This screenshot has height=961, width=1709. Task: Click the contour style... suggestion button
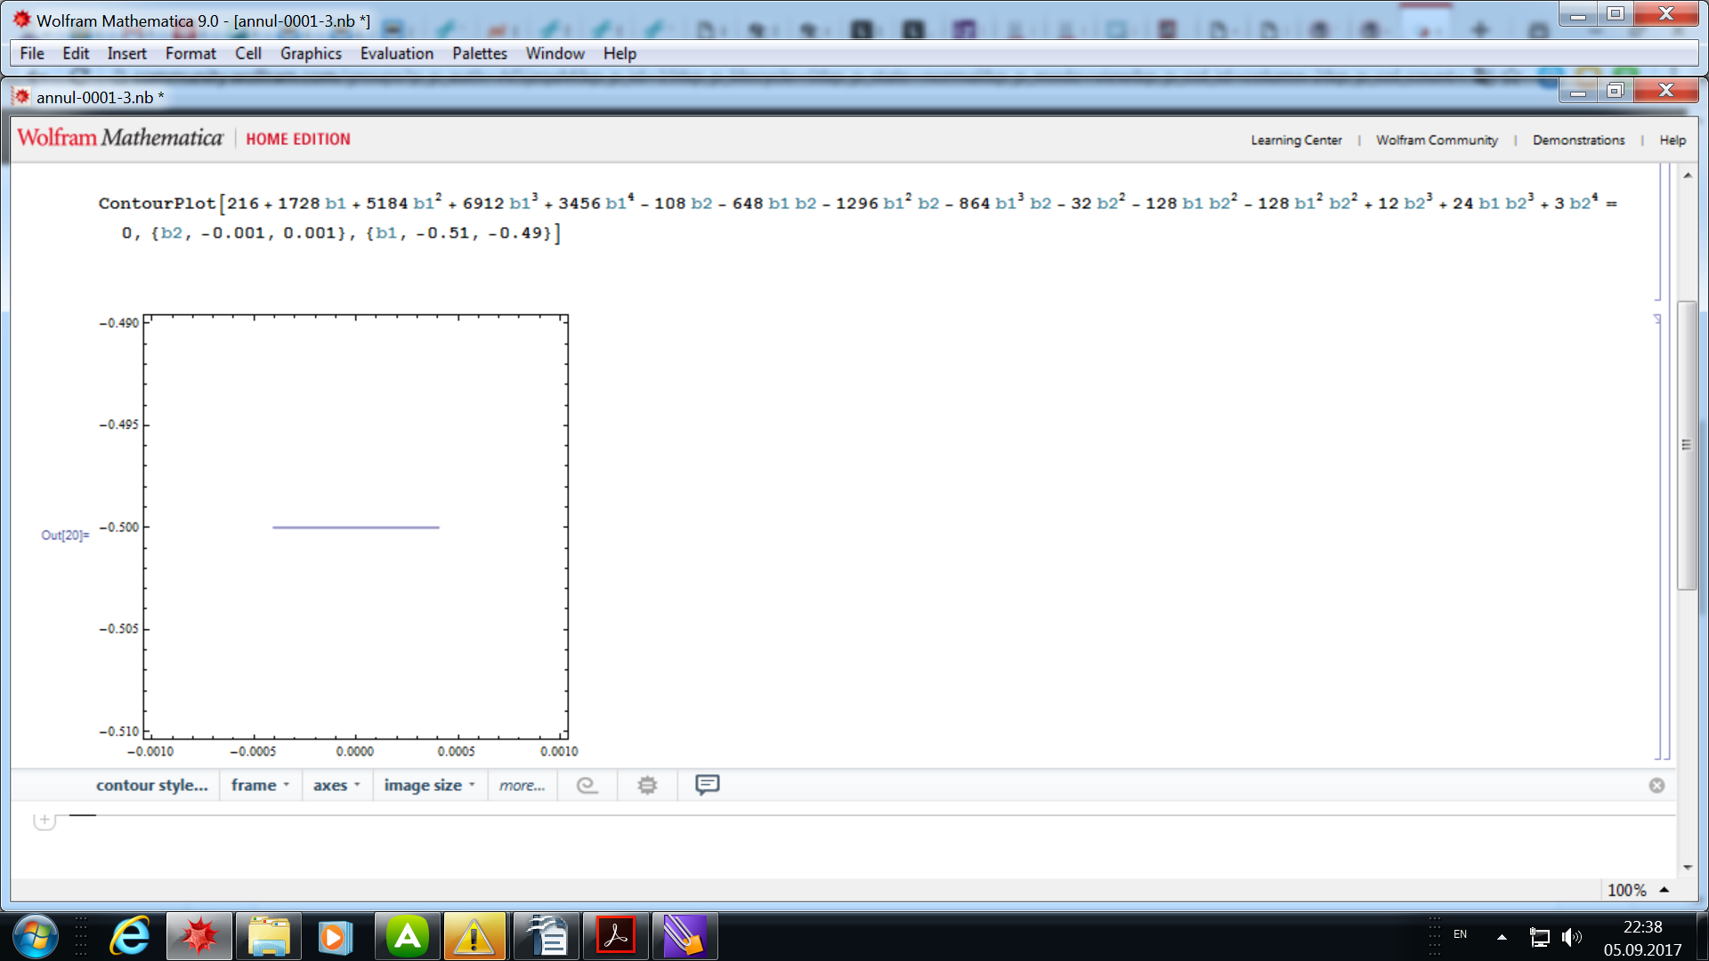[152, 785]
